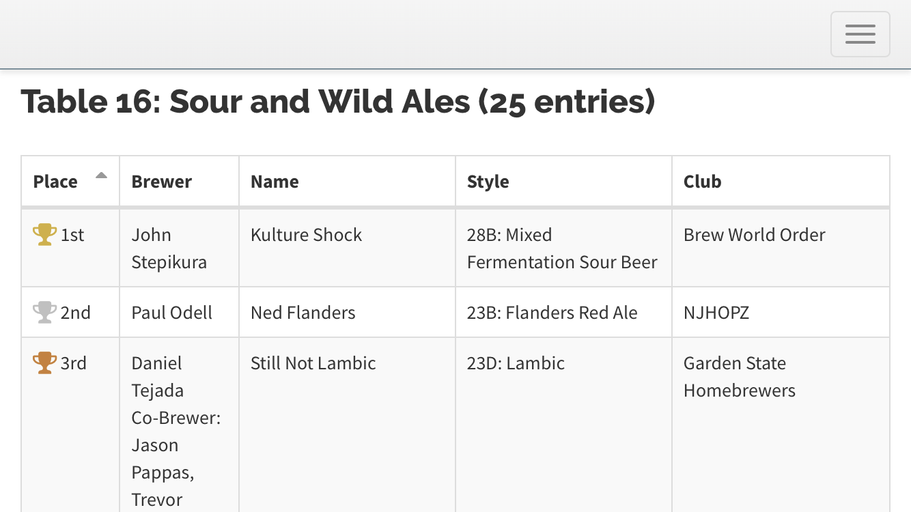
Task: Click the gold 1st place trophy icon
Action: pos(45,235)
